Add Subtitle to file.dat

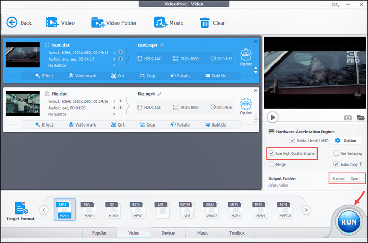click(216, 125)
